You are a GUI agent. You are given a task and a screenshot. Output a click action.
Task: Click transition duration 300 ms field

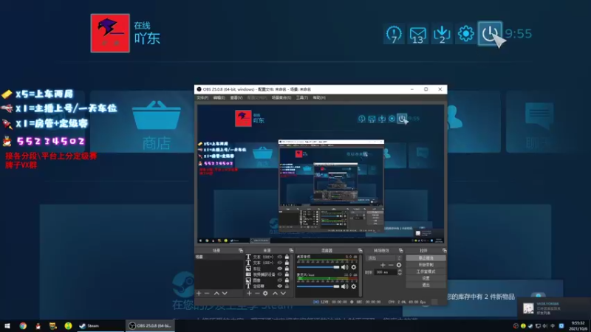click(x=386, y=272)
